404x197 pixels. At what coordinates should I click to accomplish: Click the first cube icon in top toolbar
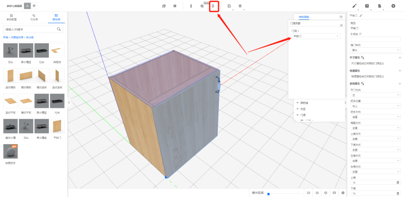164,6
